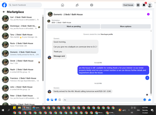Click the Search Facebook field
156x115 pixels.
point(25,5)
